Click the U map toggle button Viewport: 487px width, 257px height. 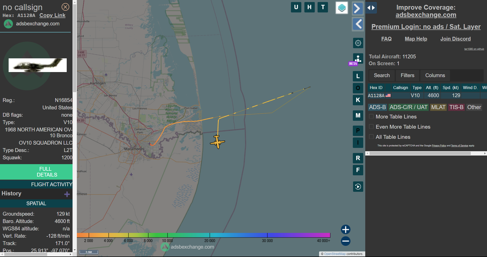pyautogui.click(x=296, y=7)
